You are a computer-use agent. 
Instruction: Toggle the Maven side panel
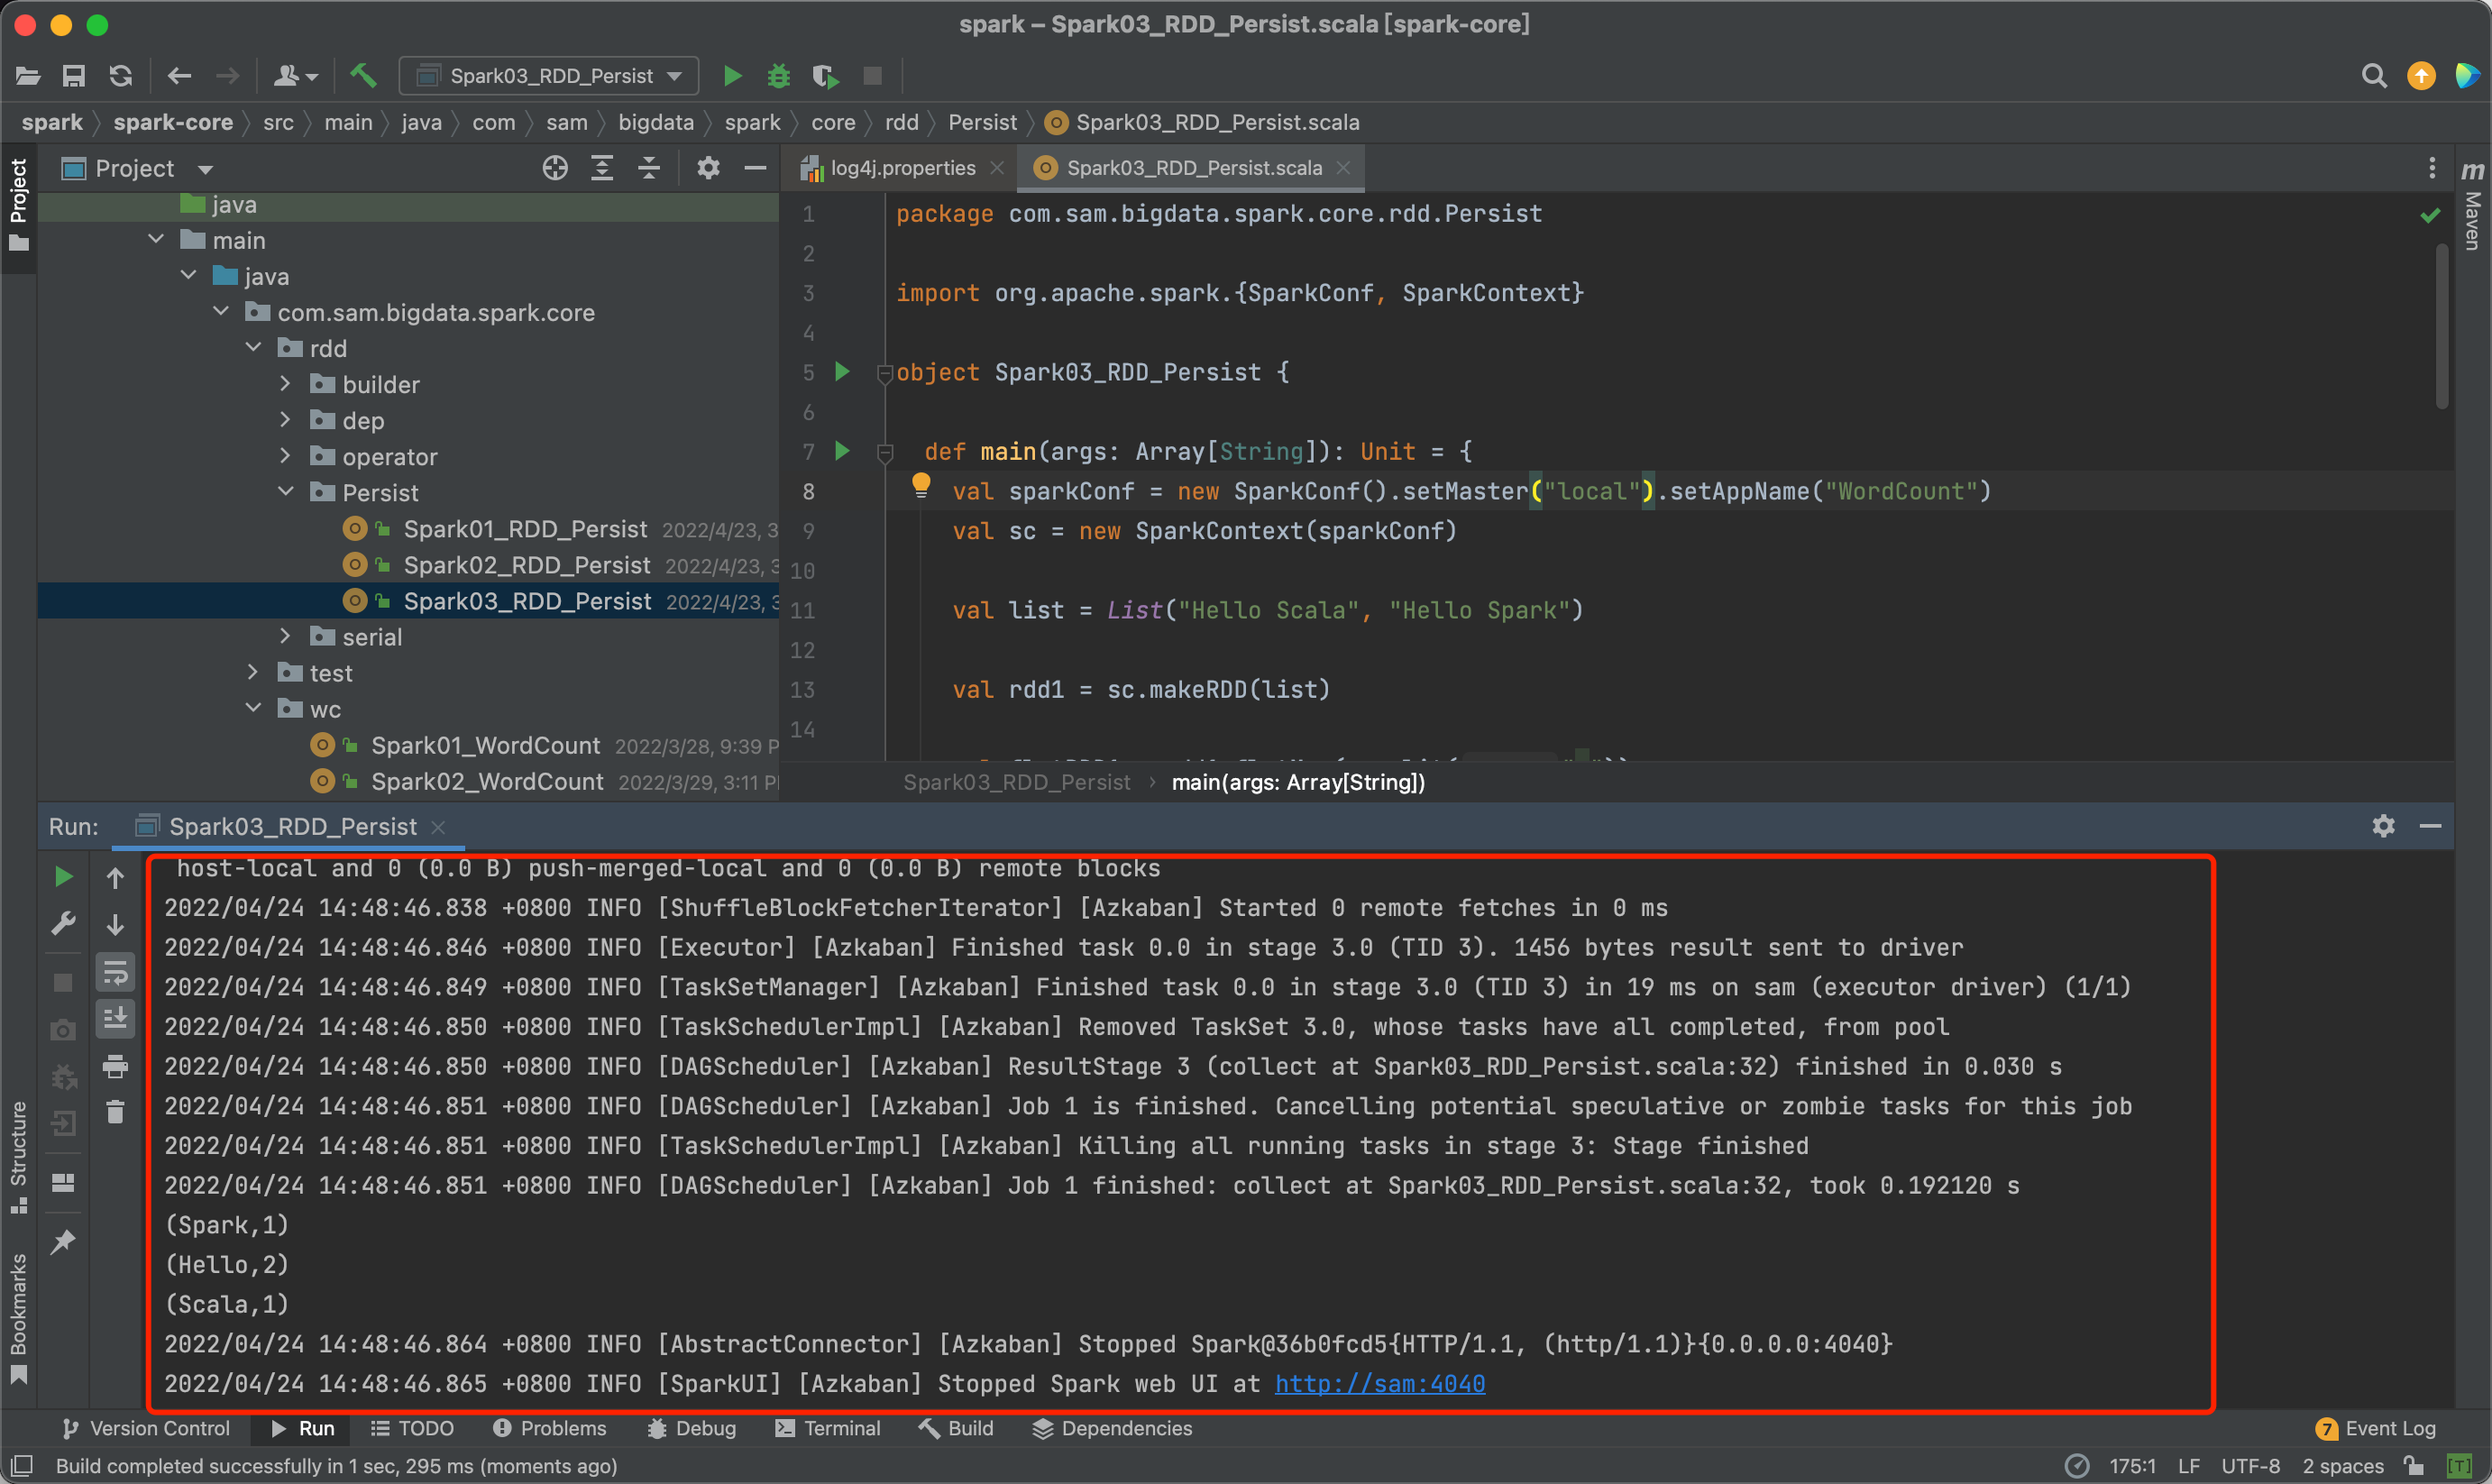[x=2472, y=205]
